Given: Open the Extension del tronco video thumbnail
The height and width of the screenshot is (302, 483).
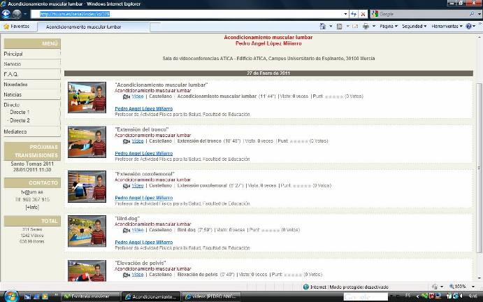Looking at the screenshot, I should (x=87, y=141).
